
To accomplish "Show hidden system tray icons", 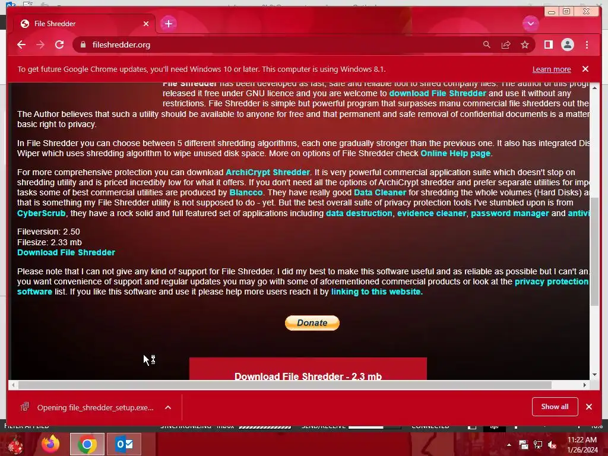I will coord(509,445).
